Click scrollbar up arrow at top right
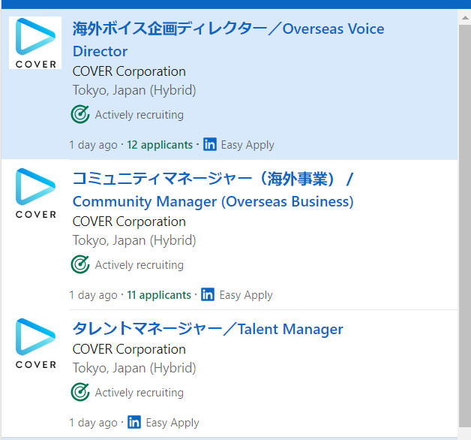The image size is (471, 440). click(x=465, y=17)
